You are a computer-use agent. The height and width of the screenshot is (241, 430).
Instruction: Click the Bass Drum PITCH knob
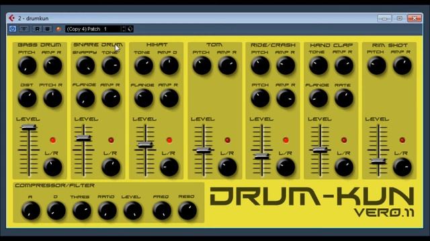(x=27, y=66)
